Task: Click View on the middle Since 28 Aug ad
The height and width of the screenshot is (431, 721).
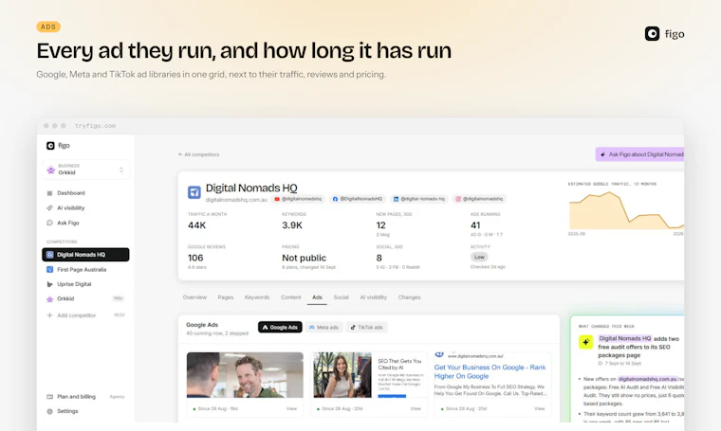Action: tap(416, 408)
